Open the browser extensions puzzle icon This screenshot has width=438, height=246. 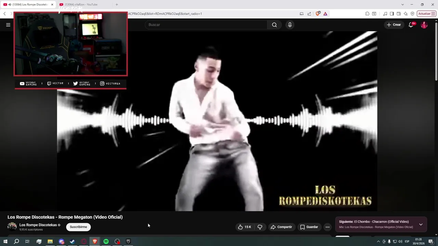[x=367, y=14]
